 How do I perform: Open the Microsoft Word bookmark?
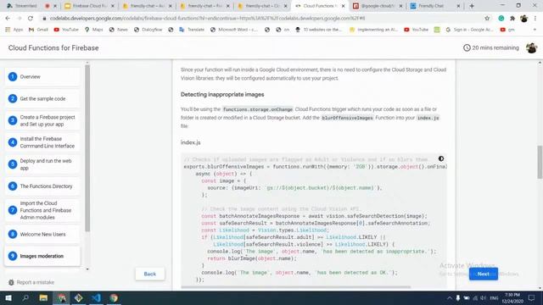tap(234, 30)
